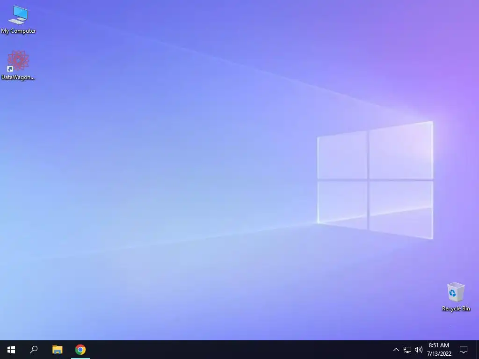The height and width of the screenshot is (359, 479).
Task: Click the Show desktop sliver
Action: (x=478, y=350)
